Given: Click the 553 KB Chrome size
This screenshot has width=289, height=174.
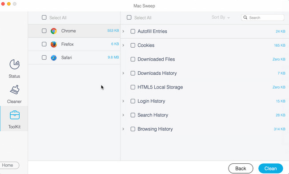Looking at the screenshot, I should pyautogui.click(x=113, y=31).
